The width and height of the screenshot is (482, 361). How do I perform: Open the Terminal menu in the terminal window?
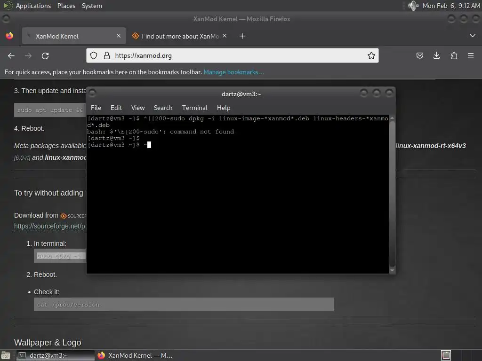(194, 108)
